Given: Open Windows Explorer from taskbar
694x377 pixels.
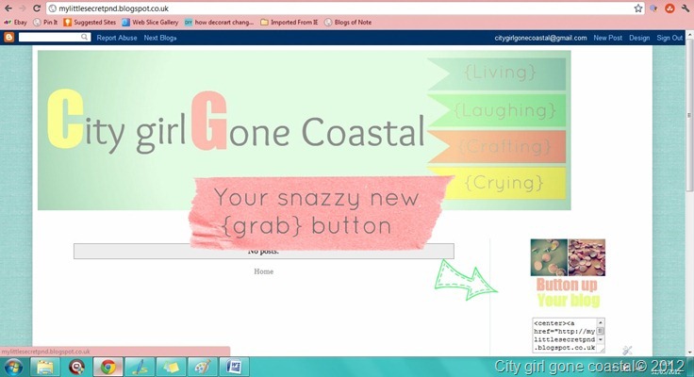Looking at the screenshot, I should pos(44,367).
